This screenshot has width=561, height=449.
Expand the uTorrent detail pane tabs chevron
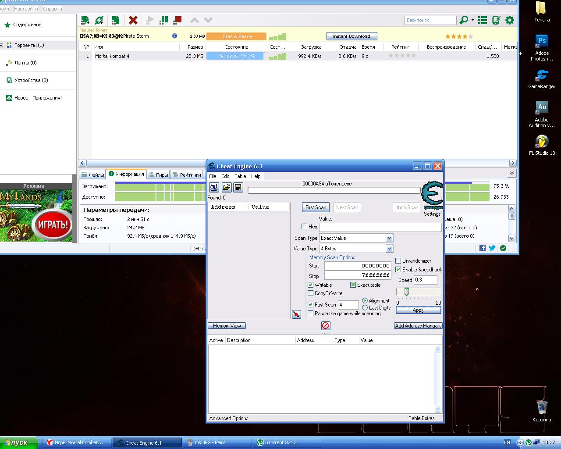pos(513,174)
